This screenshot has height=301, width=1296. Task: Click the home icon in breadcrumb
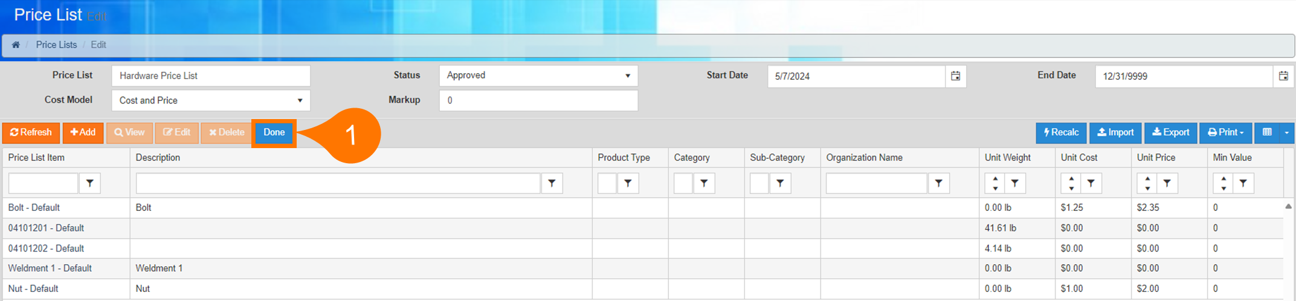[x=16, y=45]
